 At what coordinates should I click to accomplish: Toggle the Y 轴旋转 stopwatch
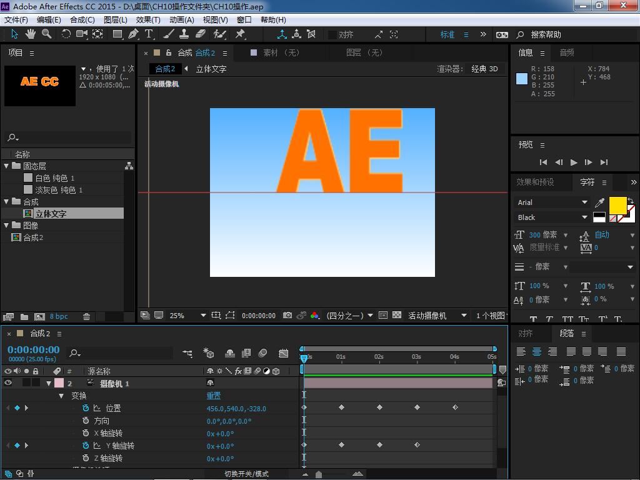[85, 445]
